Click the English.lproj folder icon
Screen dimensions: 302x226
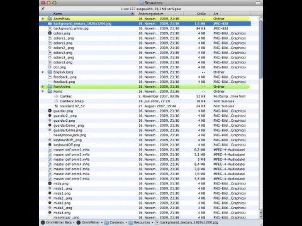(50, 72)
